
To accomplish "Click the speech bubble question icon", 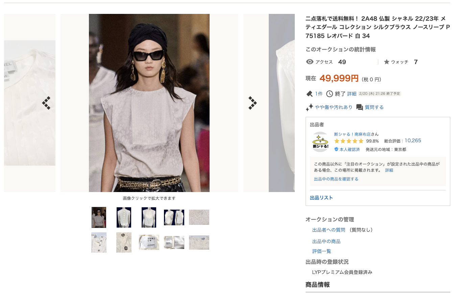I will tap(360, 107).
